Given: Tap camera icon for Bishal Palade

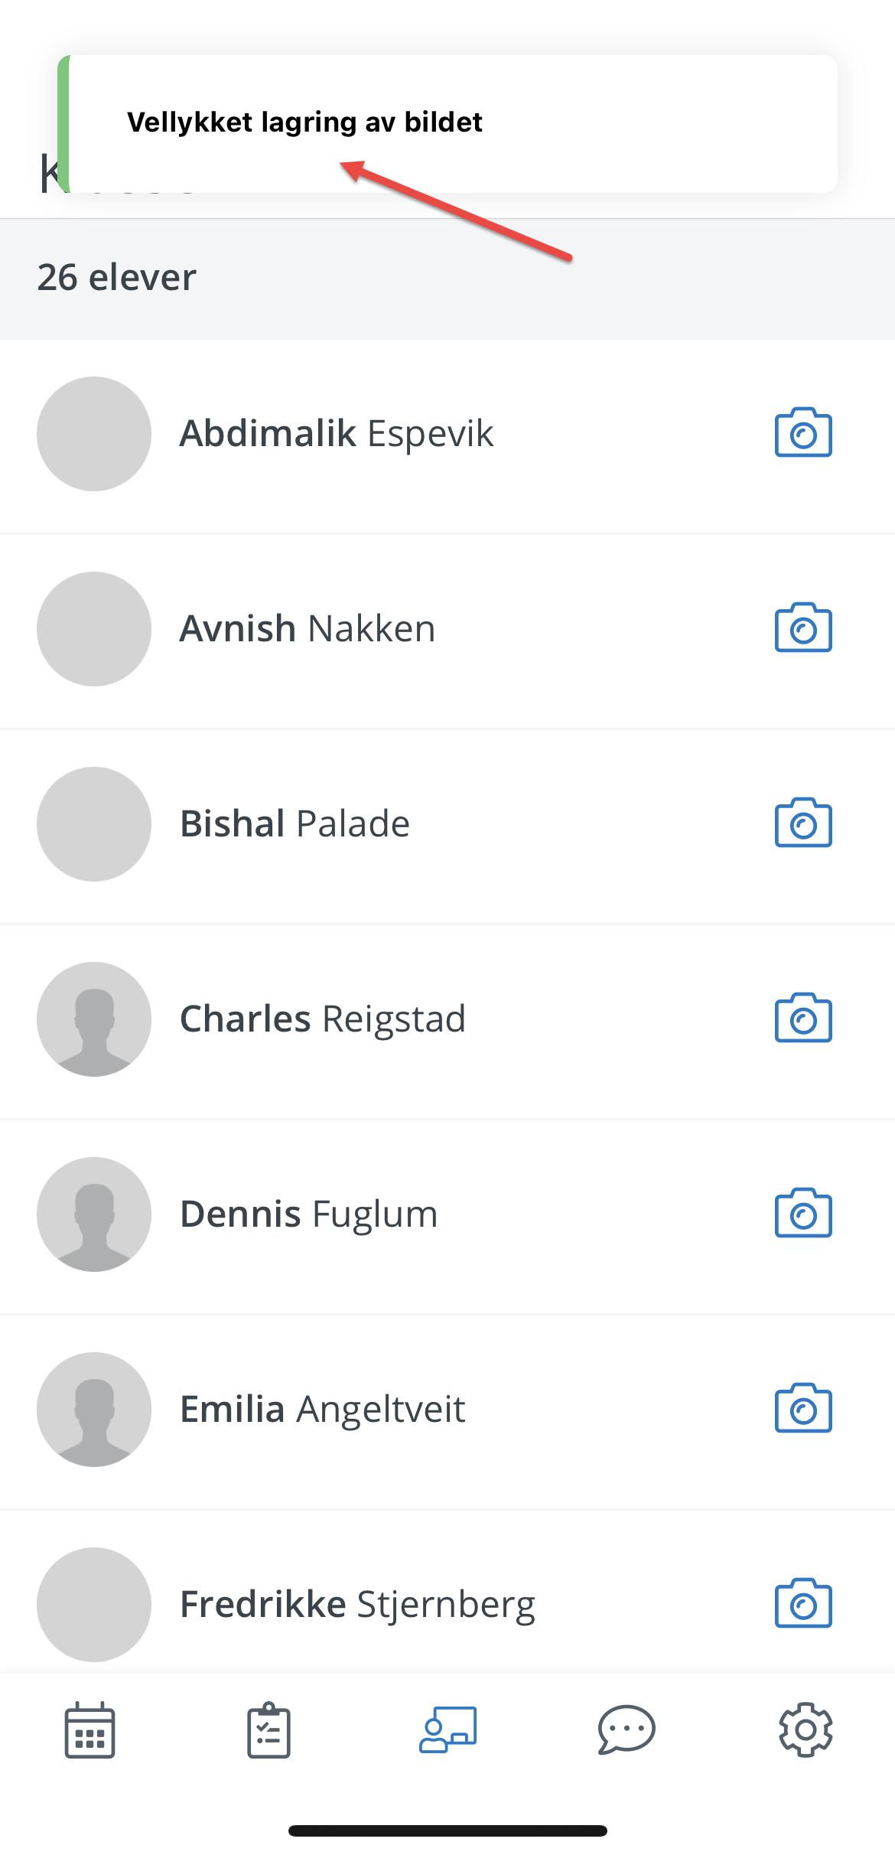Looking at the screenshot, I should click(803, 823).
